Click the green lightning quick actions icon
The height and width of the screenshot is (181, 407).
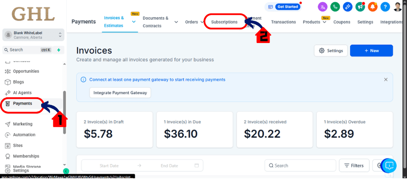coord(59,50)
